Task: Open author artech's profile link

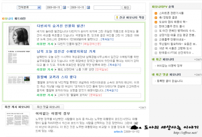Action: (118, 132)
